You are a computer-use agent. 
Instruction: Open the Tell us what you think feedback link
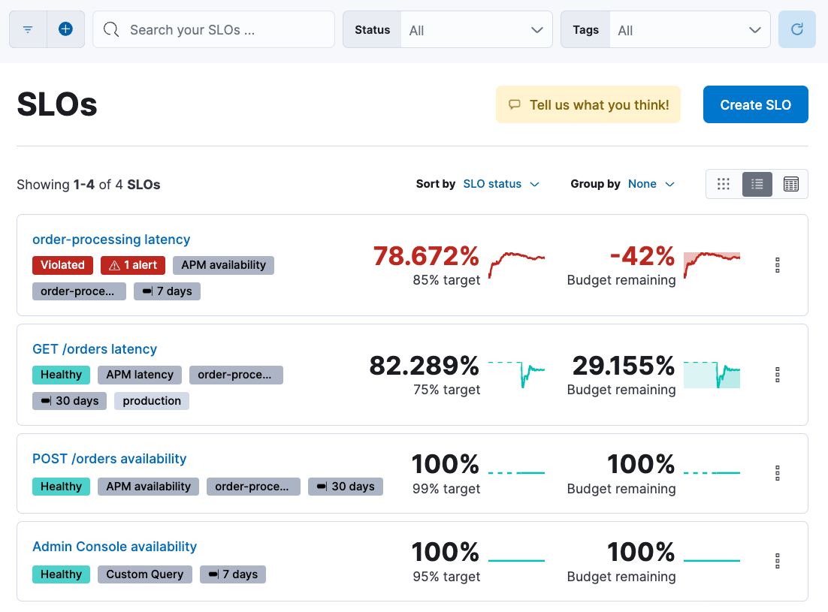588,104
